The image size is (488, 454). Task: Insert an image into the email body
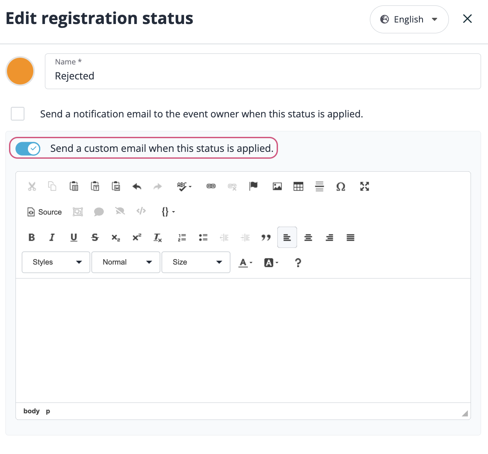click(277, 186)
